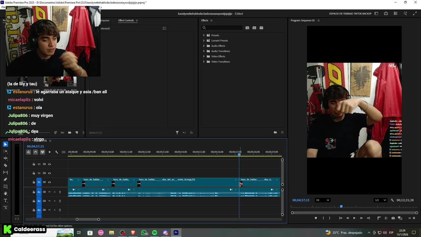Solo the A2 audio track
This screenshot has height=237, width=421.
click(x=55, y=201)
